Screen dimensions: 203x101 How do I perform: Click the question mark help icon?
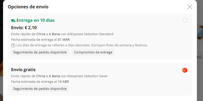pyautogui.click(x=13, y=46)
